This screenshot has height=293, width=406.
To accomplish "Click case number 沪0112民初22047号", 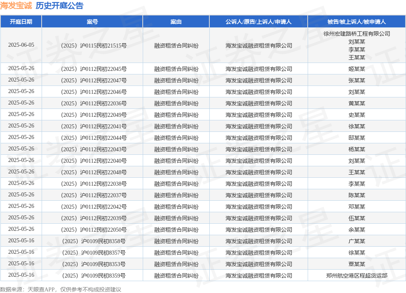I will [94, 80].
